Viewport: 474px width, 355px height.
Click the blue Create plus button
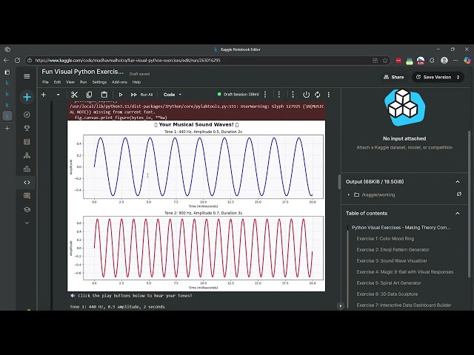coord(27,97)
